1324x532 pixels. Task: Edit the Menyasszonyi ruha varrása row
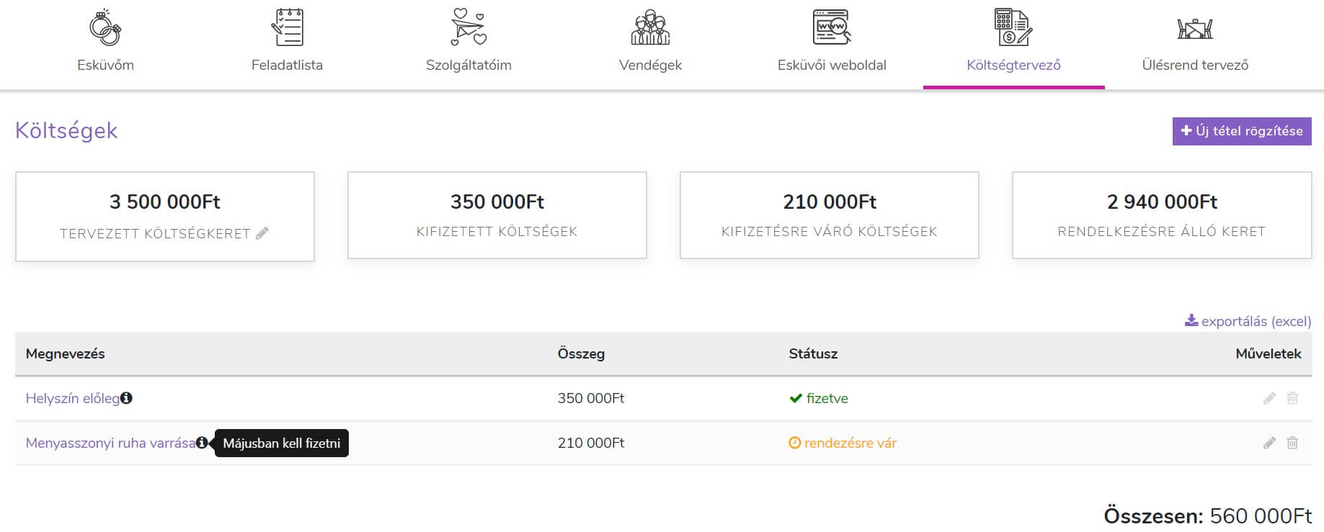1270,443
